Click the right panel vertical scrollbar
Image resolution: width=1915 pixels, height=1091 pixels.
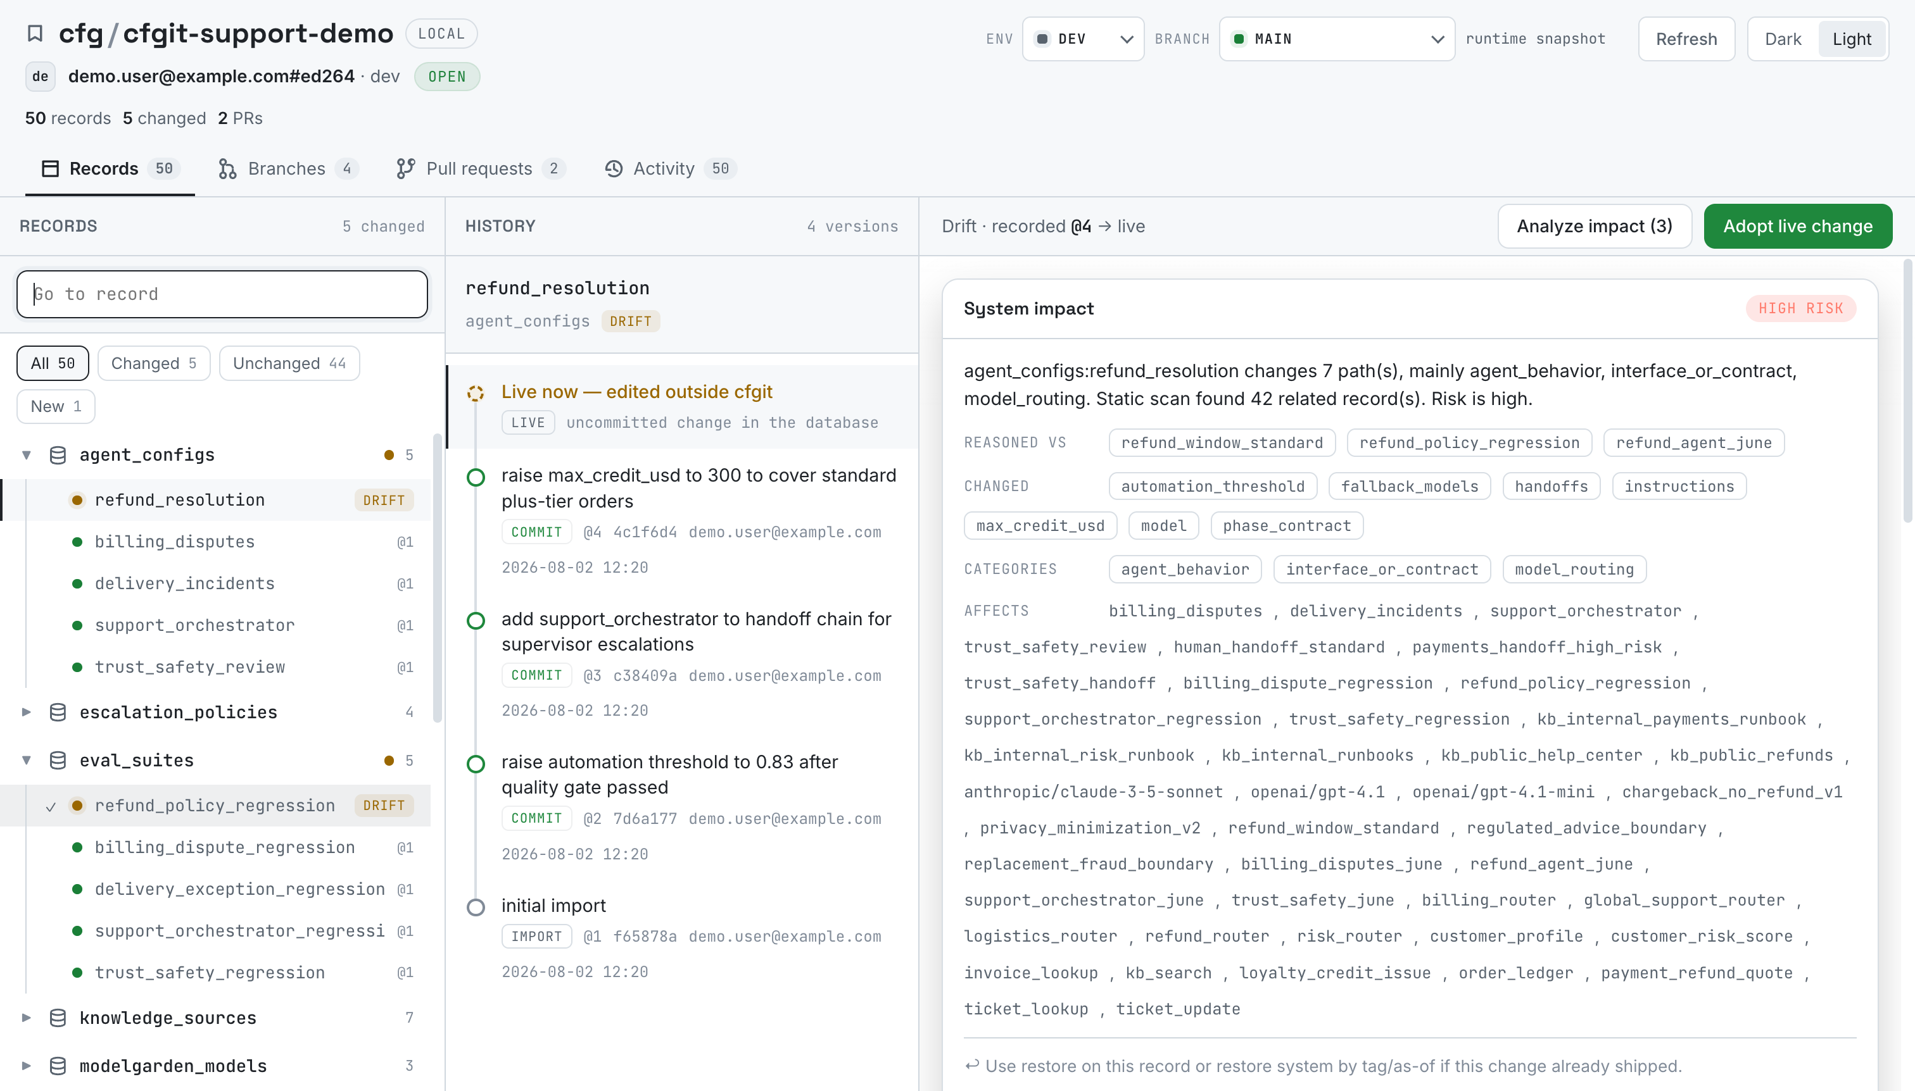coord(1907,391)
